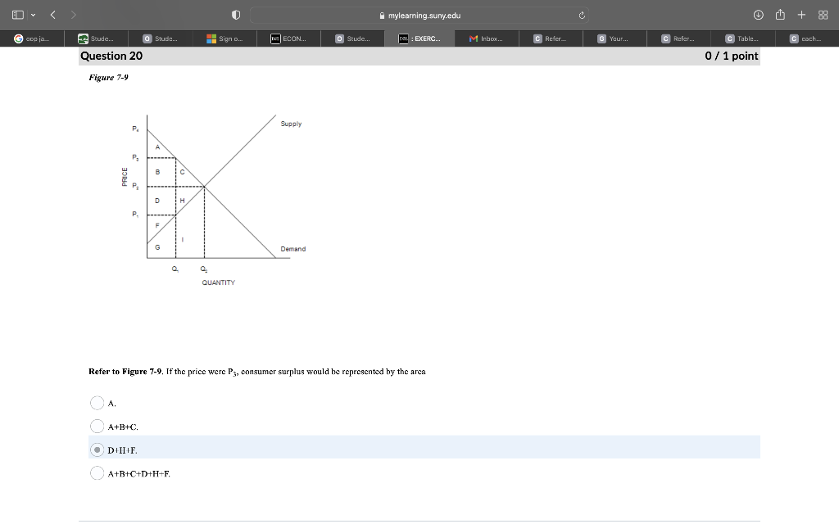Click the P2 price label on graph
Viewport: 839px width, 524px height.
135,186
